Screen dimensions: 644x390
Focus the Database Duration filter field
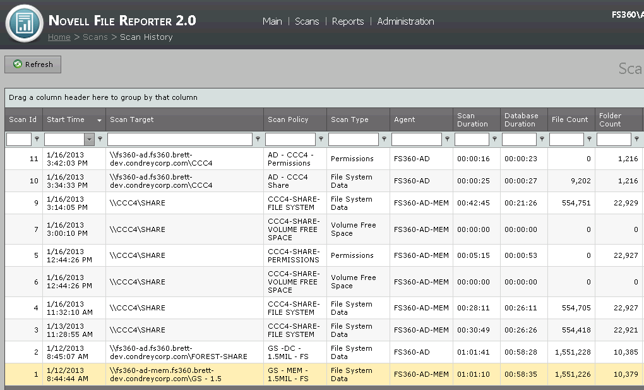(x=519, y=140)
